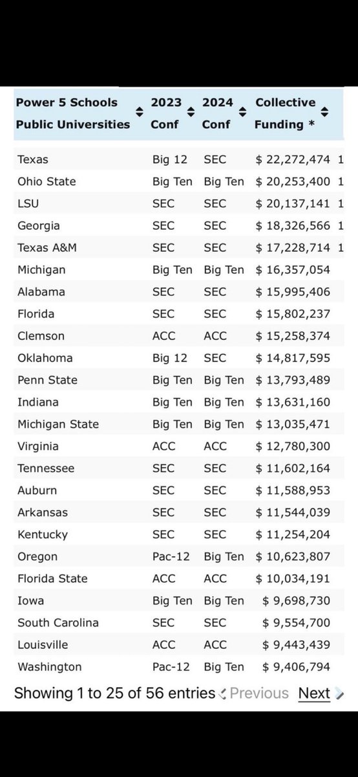The height and width of the screenshot is (777, 358).
Task: Select the Ohio State row
Action: (x=179, y=181)
